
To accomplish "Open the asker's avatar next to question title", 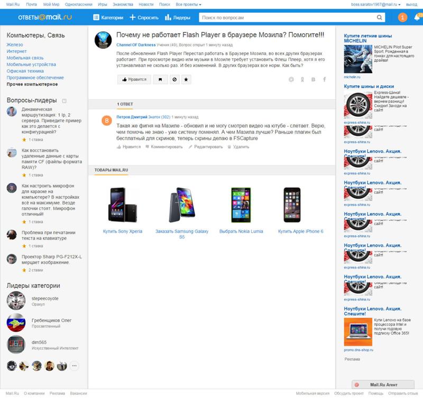I will (103, 40).
